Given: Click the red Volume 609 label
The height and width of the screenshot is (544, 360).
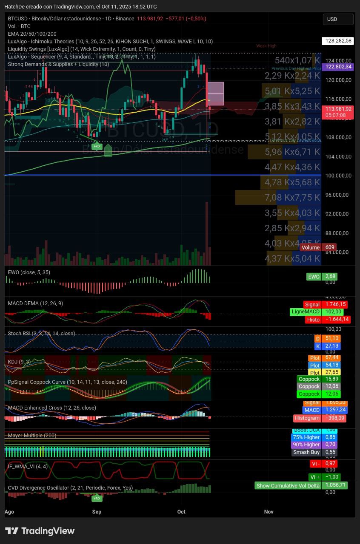Looking at the screenshot, I should click(318, 247).
